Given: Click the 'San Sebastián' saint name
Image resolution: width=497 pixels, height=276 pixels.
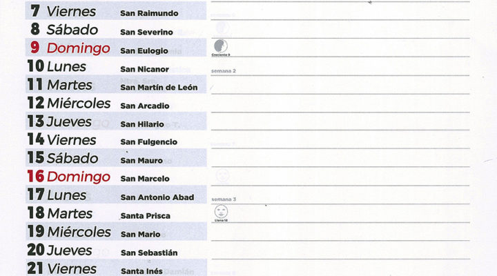Looking at the screenshot, I should point(149,253).
